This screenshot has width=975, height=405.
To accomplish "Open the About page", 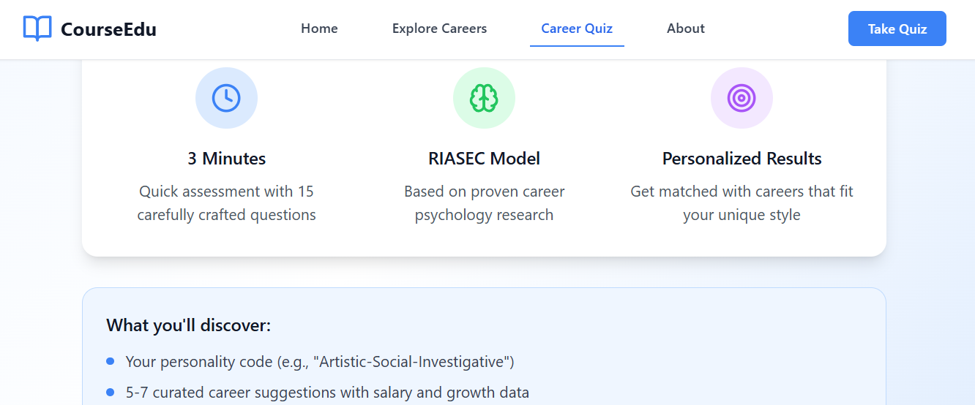I will point(686,29).
